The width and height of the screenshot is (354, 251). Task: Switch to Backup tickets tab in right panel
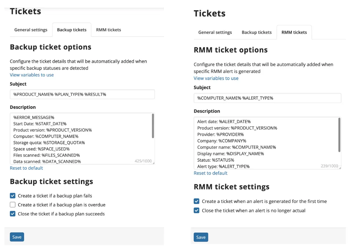pyautogui.click(x=256, y=32)
